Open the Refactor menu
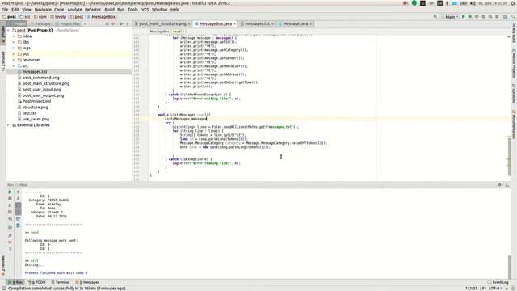Screen dimensions: 517x291 93,10
